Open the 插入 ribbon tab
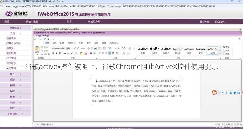This screenshot has height=129, width=243. coord(55,43)
